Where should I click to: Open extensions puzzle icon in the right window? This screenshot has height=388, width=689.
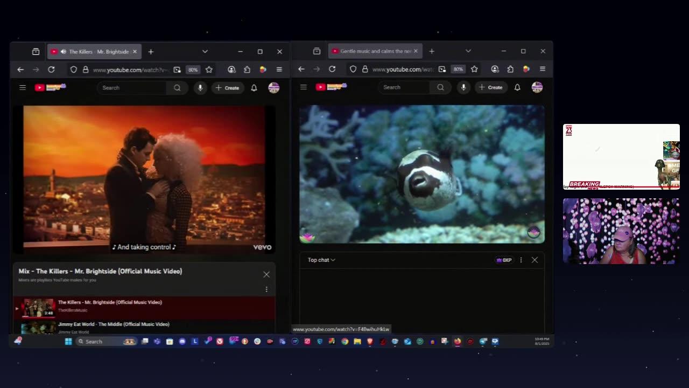510,69
